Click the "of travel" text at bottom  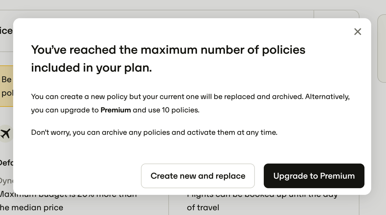click(x=203, y=208)
